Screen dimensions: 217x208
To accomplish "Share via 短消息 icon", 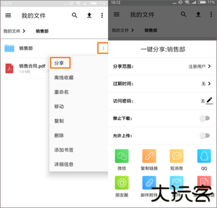I will pos(177,156).
